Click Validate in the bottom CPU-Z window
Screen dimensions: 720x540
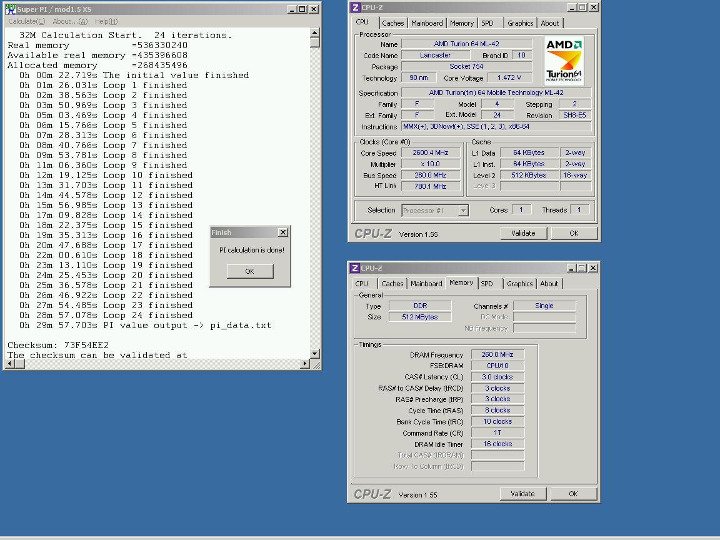(x=522, y=494)
